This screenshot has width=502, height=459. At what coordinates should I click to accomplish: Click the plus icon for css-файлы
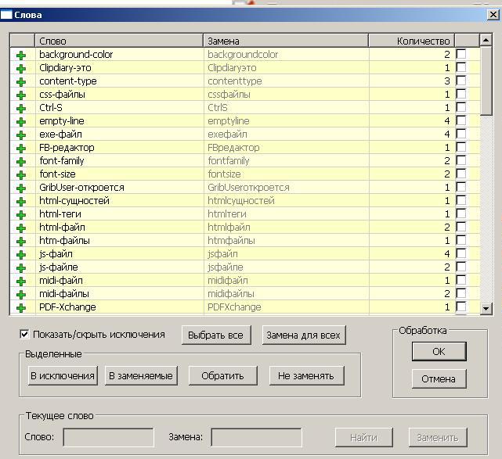pyautogui.click(x=21, y=95)
